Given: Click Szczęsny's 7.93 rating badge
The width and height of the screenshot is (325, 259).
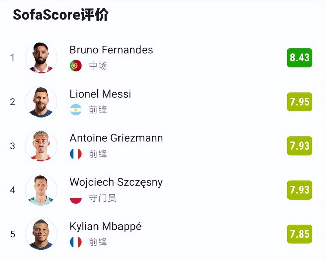Looking at the screenshot, I should point(300,190).
